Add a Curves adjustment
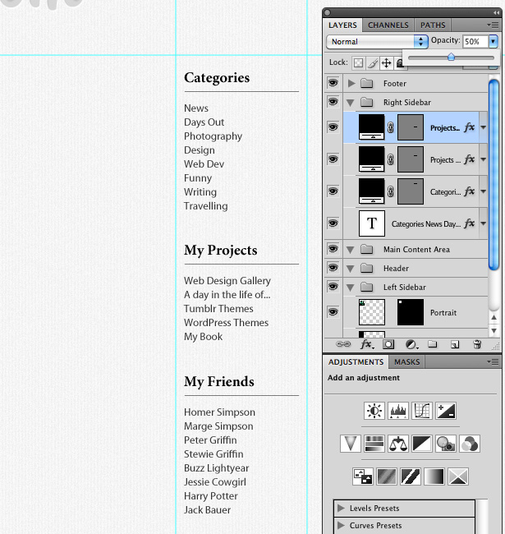This screenshot has height=534, width=505. pyautogui.click(x=421, y=411)
